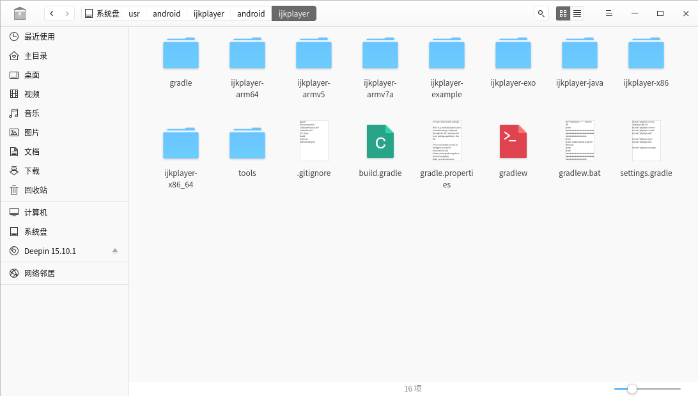Screen dimensions: 698x396
Task: Click the file manager app icon
Action: pos(20,13)
